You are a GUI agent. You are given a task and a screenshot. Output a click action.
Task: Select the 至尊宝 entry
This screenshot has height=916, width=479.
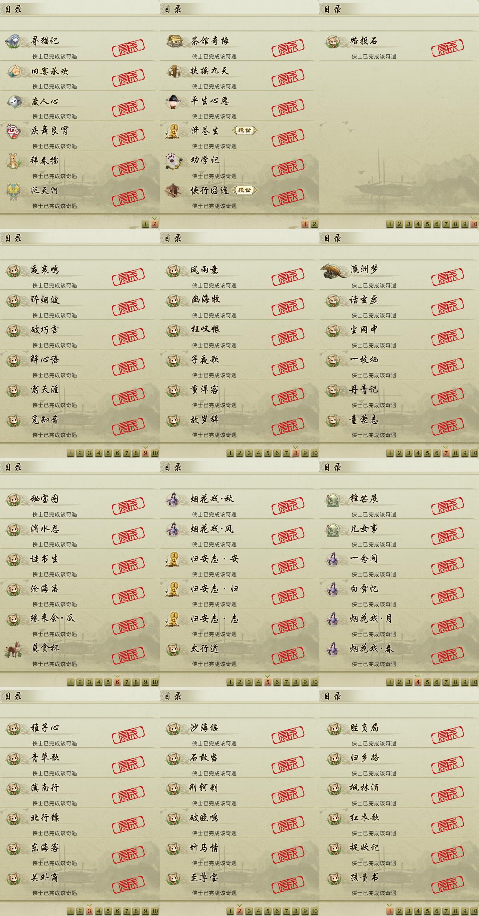[239, 883]
